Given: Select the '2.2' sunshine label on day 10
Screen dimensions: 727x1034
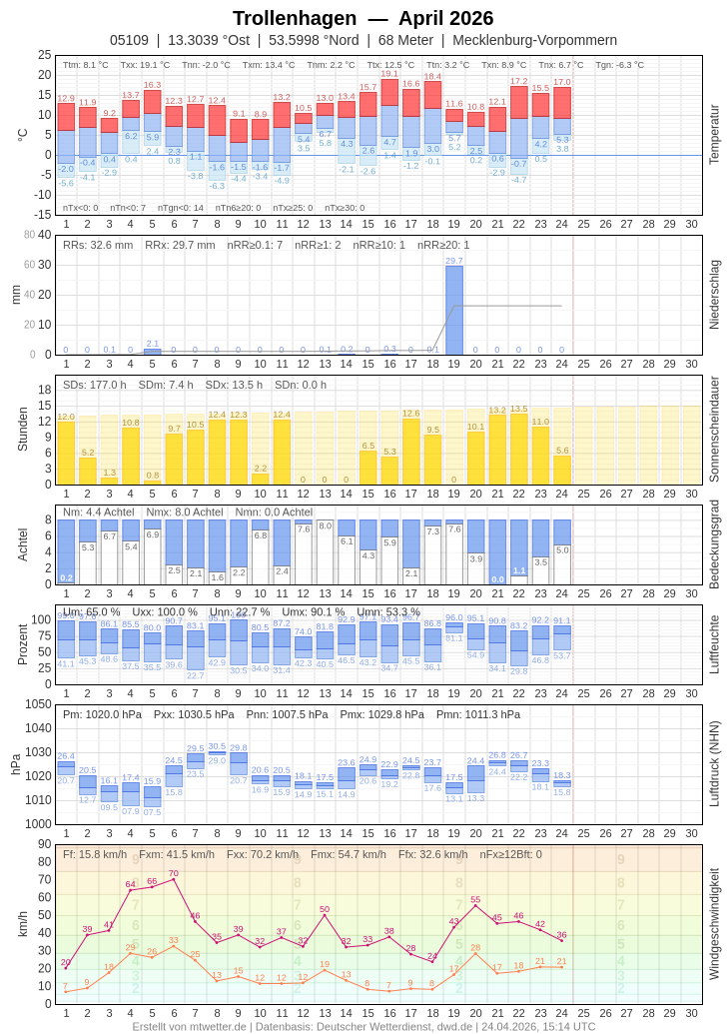Looking at the screenshot, I should click(x=261, y=469).
